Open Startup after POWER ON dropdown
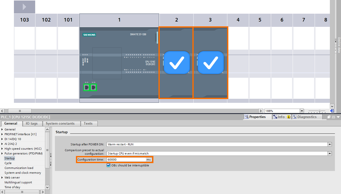This screenshot has width=341, height=194. 330,144
